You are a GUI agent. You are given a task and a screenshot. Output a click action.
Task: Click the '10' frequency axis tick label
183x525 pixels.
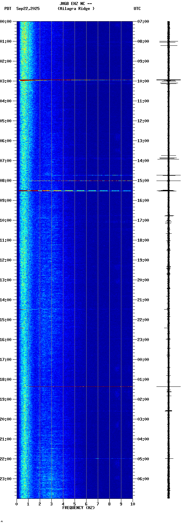point(133,504)
